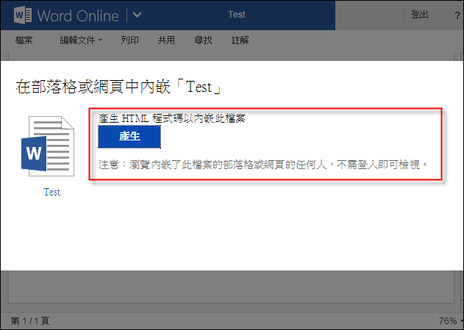
Task: Click the Word Online logo icon
Action: pos(23,15)
